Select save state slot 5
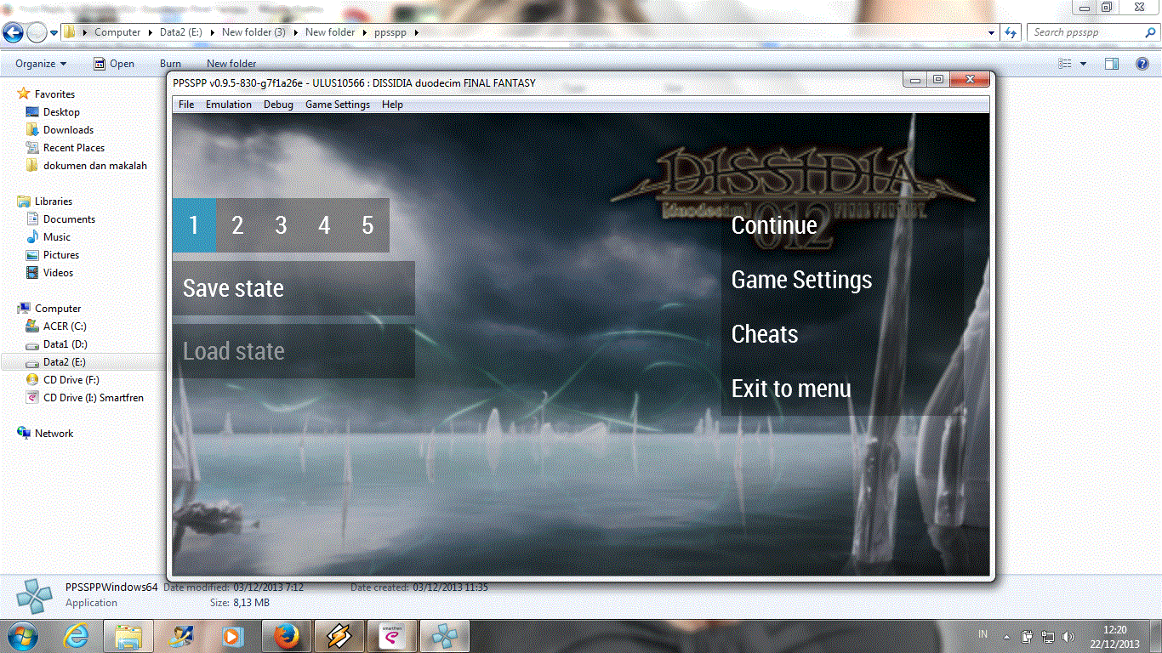 coord(367,225)
